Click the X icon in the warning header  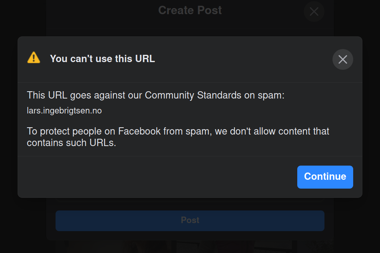[343, 59]
